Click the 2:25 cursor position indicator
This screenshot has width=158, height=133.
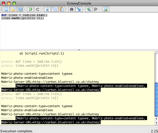click(154, 131)
